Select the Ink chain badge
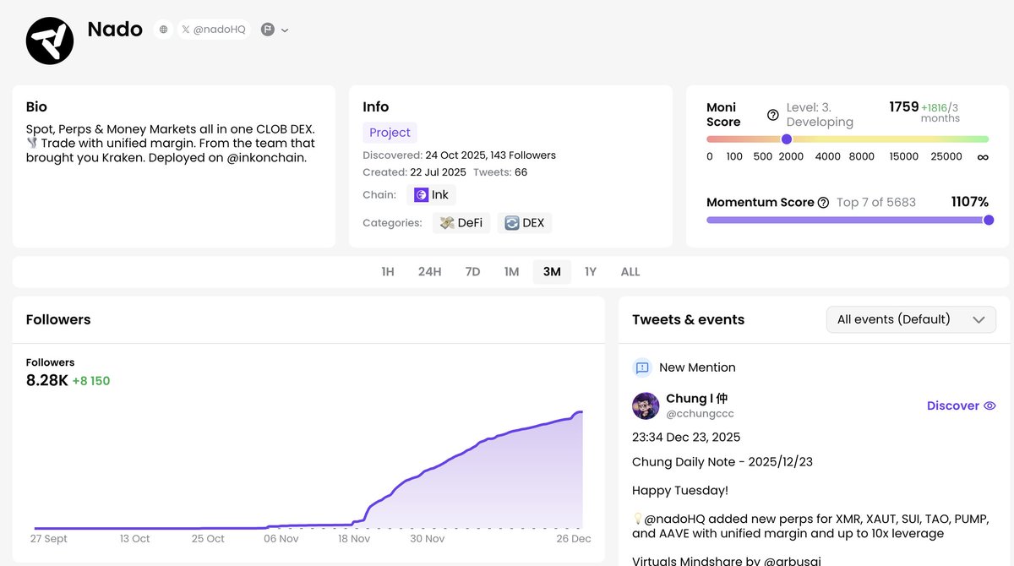 431,195
